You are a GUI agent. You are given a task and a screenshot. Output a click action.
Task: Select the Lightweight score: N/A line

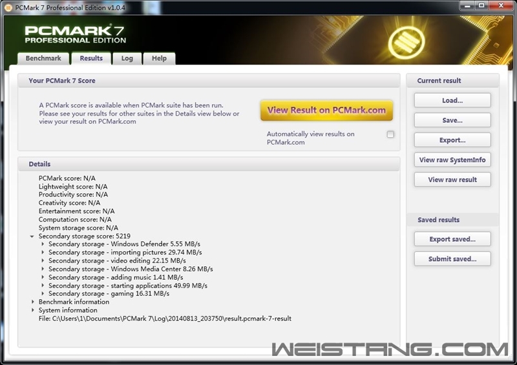73,186
